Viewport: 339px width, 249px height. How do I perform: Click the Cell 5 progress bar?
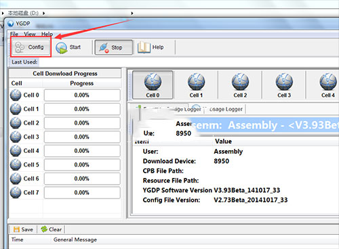click(82, 164)
